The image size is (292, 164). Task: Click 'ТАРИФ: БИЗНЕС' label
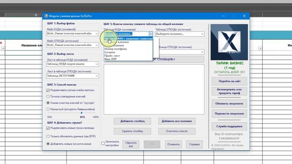coord(229,63)
